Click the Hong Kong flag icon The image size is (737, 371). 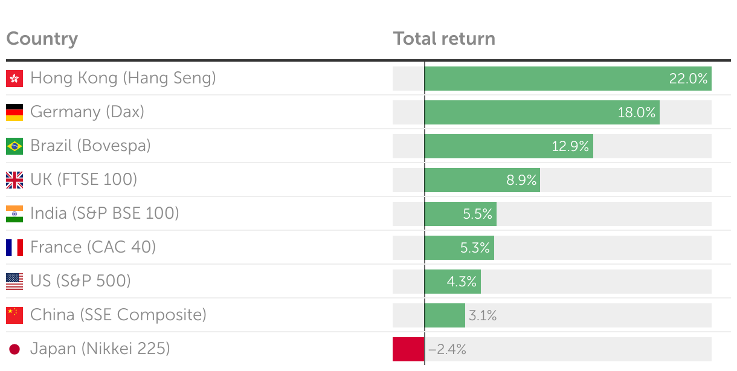14,79
